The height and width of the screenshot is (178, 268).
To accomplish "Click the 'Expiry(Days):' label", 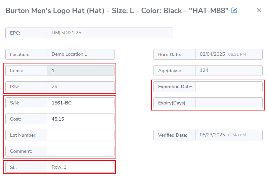I will coord(172,103).
